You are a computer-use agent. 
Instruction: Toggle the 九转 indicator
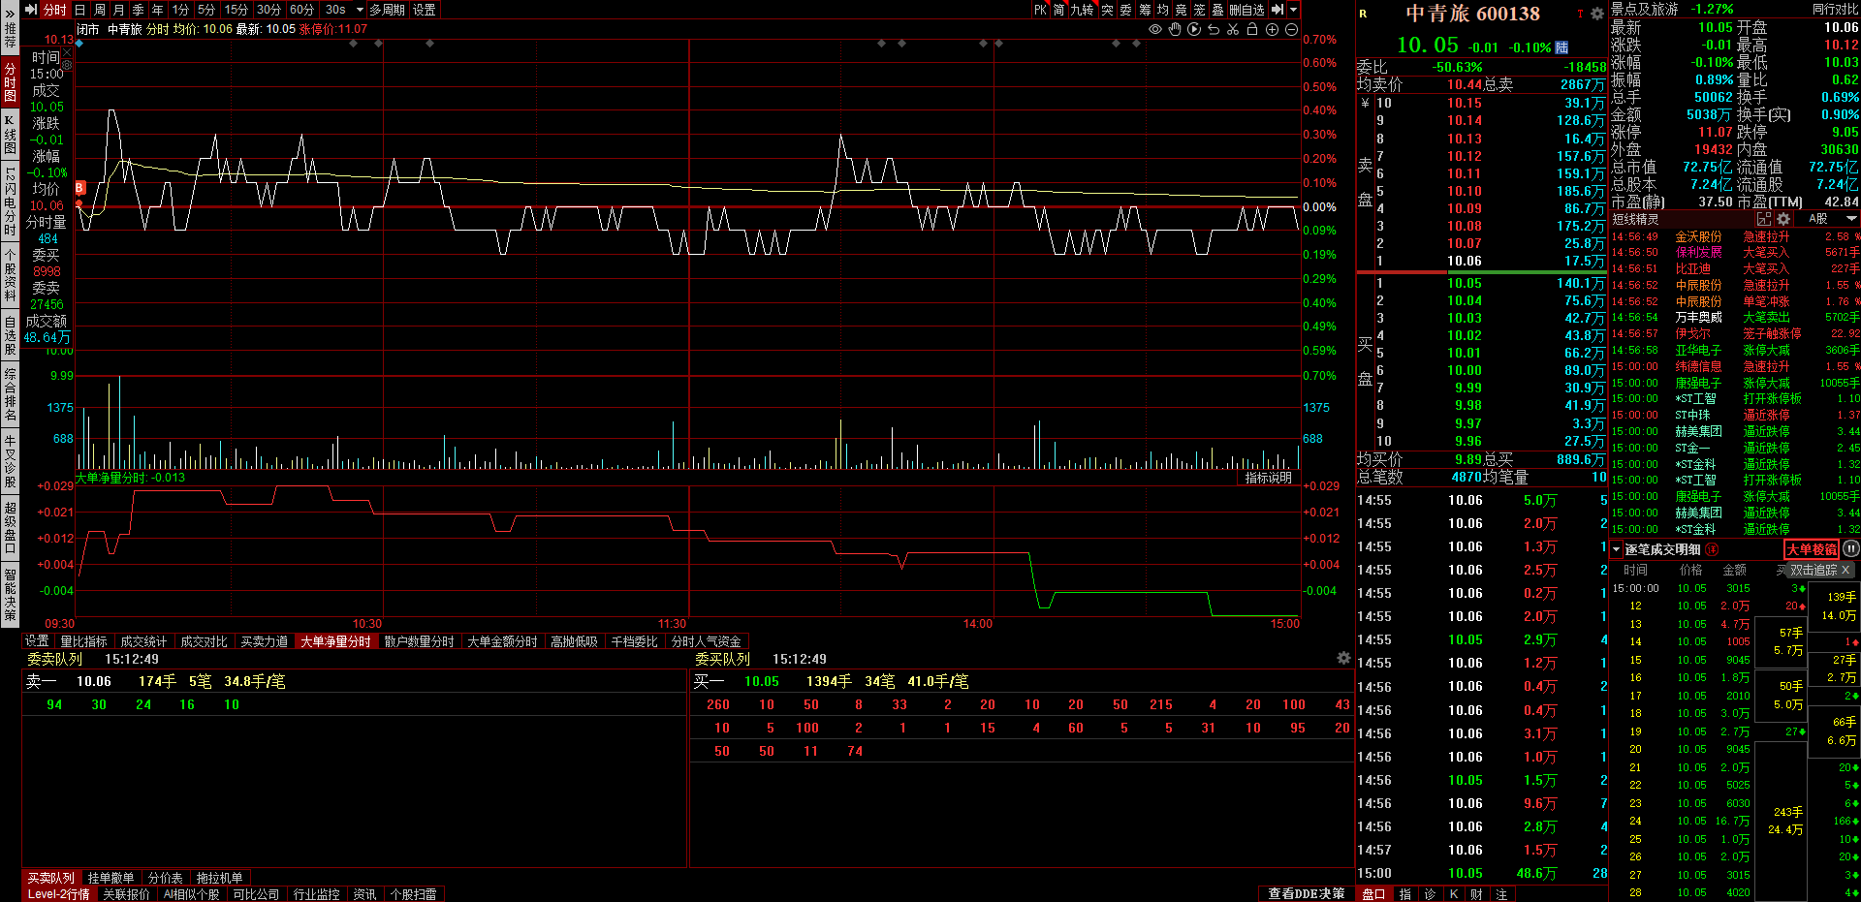pos(1082,10)
